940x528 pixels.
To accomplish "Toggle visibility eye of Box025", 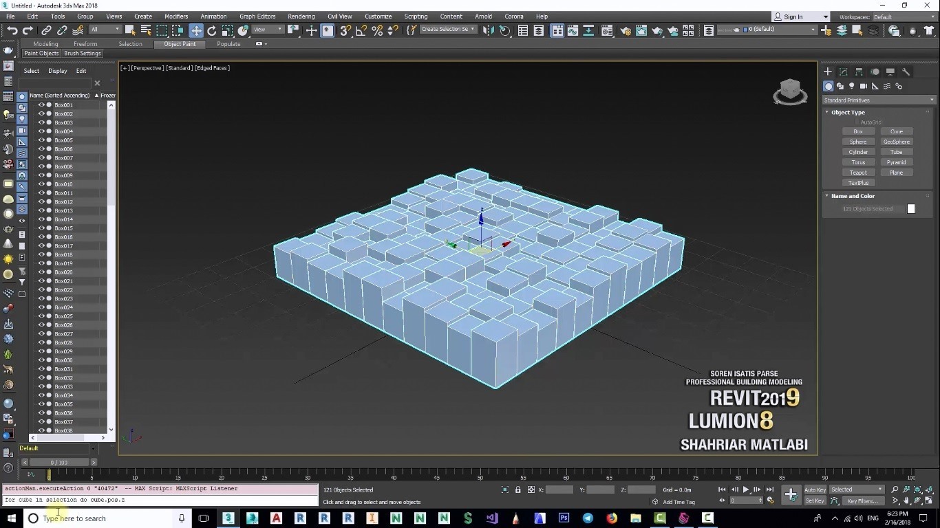I will pos(41,316).
